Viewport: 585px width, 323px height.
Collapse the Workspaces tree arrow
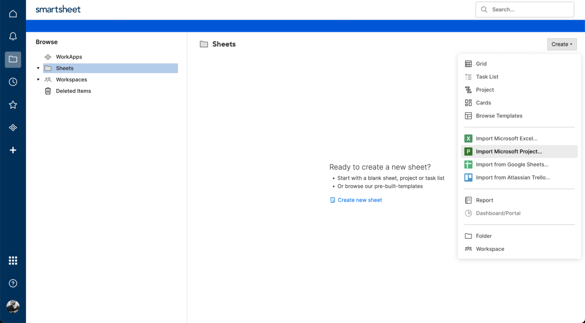tap(38, 79)
